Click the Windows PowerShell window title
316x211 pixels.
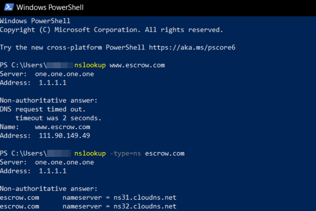(x=50, y=7)
